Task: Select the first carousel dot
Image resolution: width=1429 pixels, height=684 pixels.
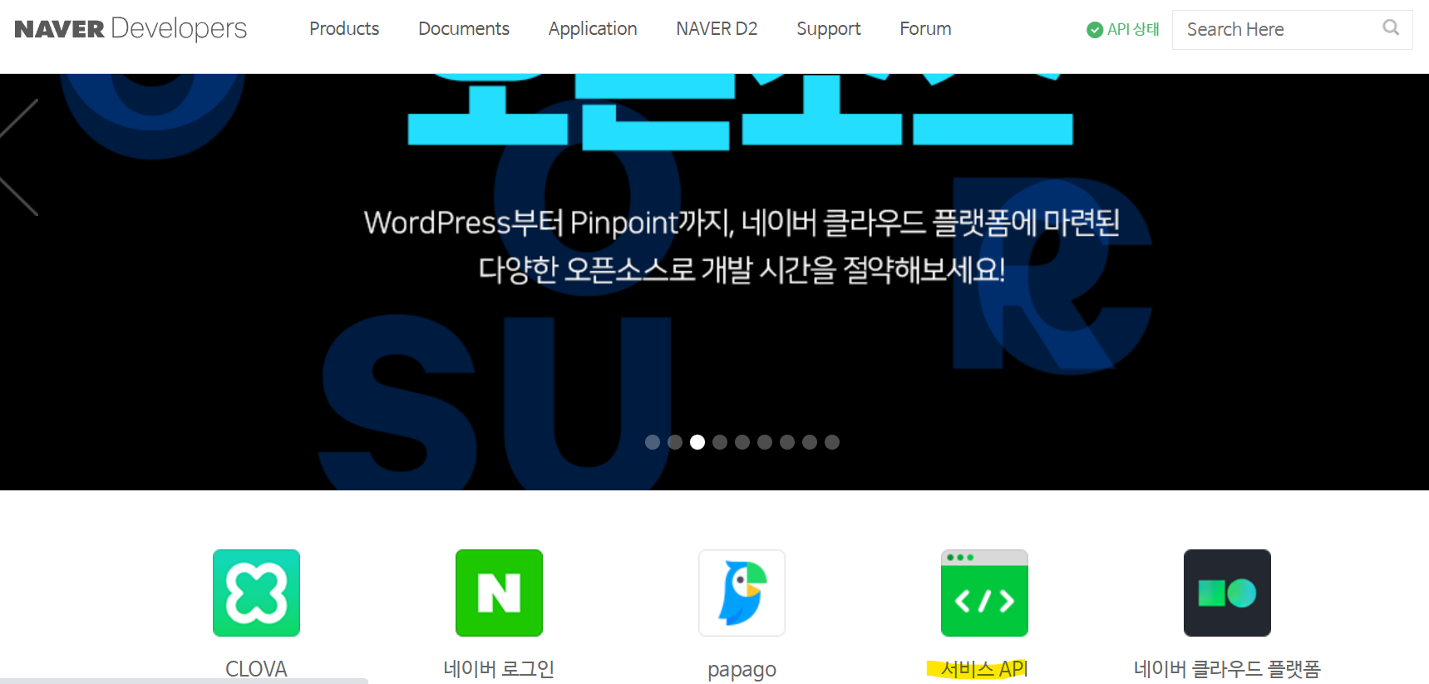Action: 653,442
